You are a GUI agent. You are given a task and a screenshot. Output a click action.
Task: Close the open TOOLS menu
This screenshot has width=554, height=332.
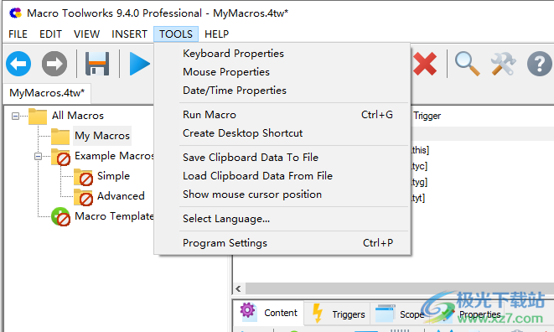point(176,34)
